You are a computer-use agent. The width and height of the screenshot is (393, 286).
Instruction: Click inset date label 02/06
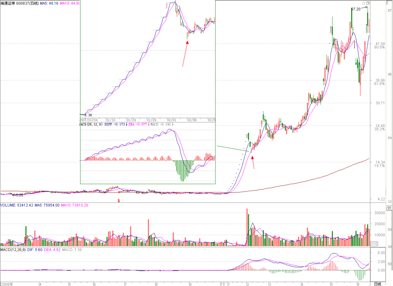point(192,120)
